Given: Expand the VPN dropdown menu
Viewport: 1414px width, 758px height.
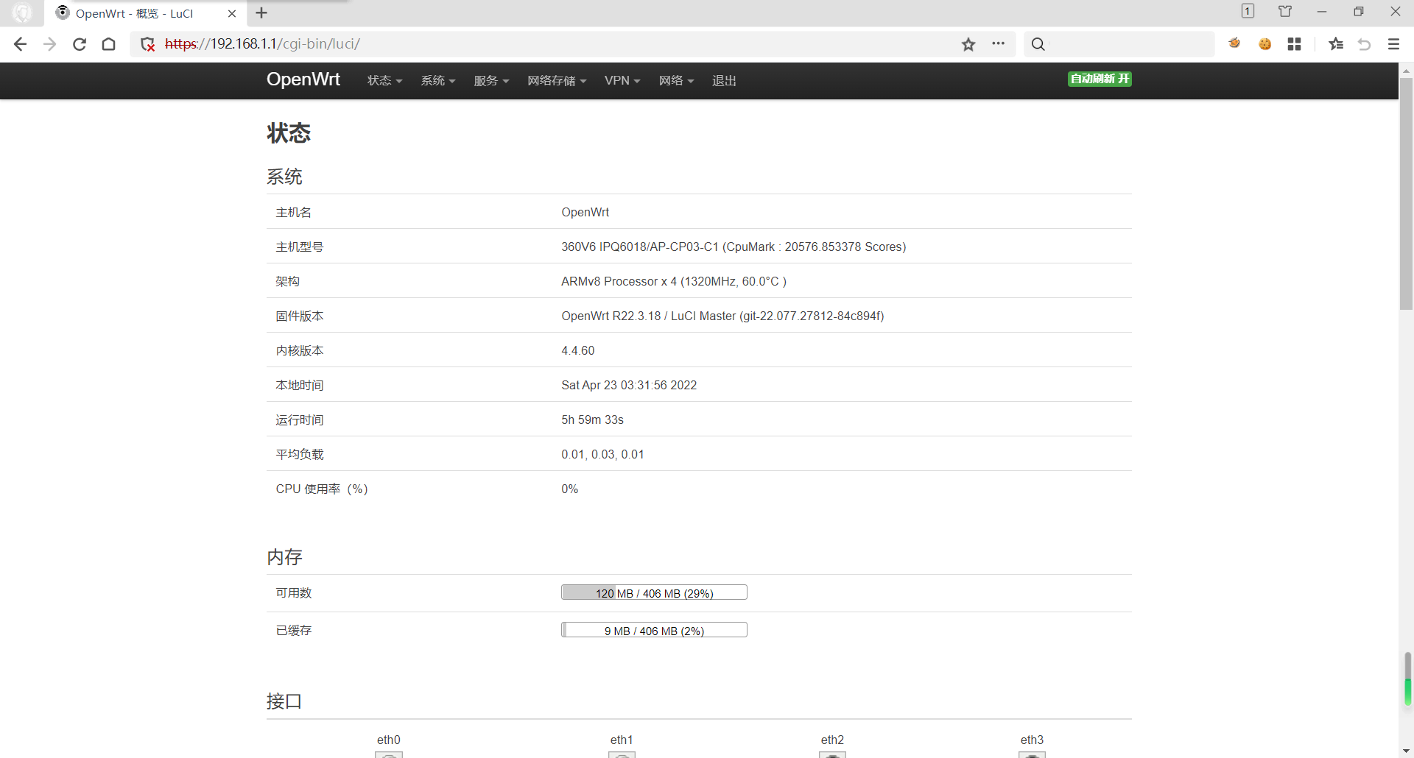Looking at the screenshot, I should (622, 81).
